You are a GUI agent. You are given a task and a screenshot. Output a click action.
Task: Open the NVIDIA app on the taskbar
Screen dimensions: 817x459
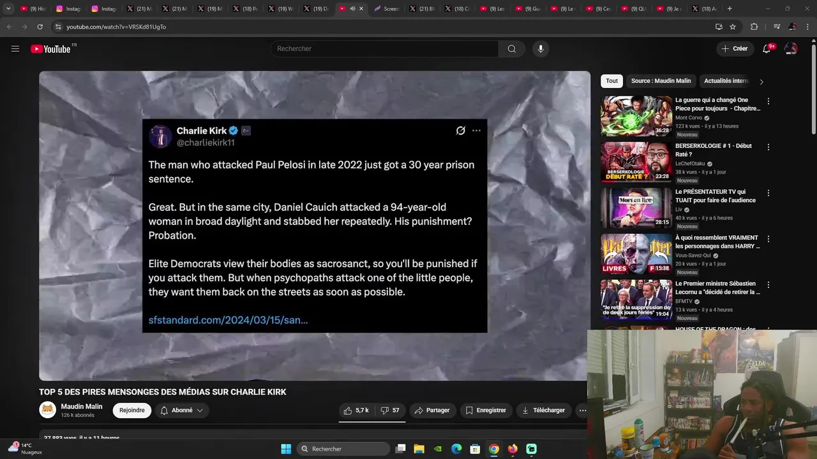click(438, 449)
